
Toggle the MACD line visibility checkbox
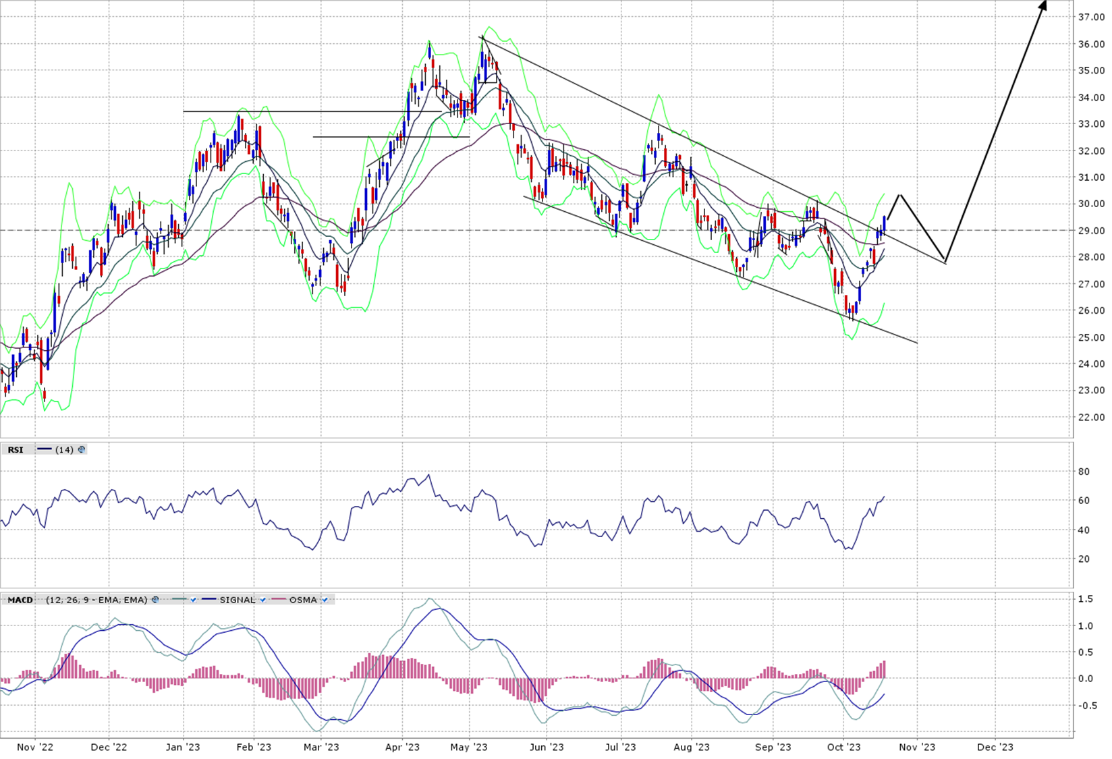(x=194, y=599)
